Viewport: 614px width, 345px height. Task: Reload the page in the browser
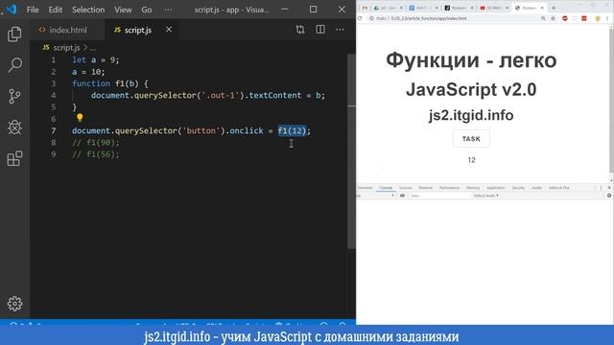click(360, 18)
